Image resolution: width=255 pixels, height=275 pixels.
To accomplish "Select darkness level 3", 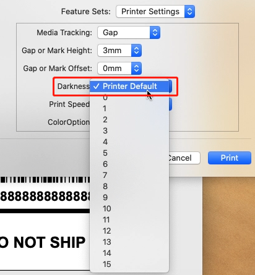I will point(129,131).
